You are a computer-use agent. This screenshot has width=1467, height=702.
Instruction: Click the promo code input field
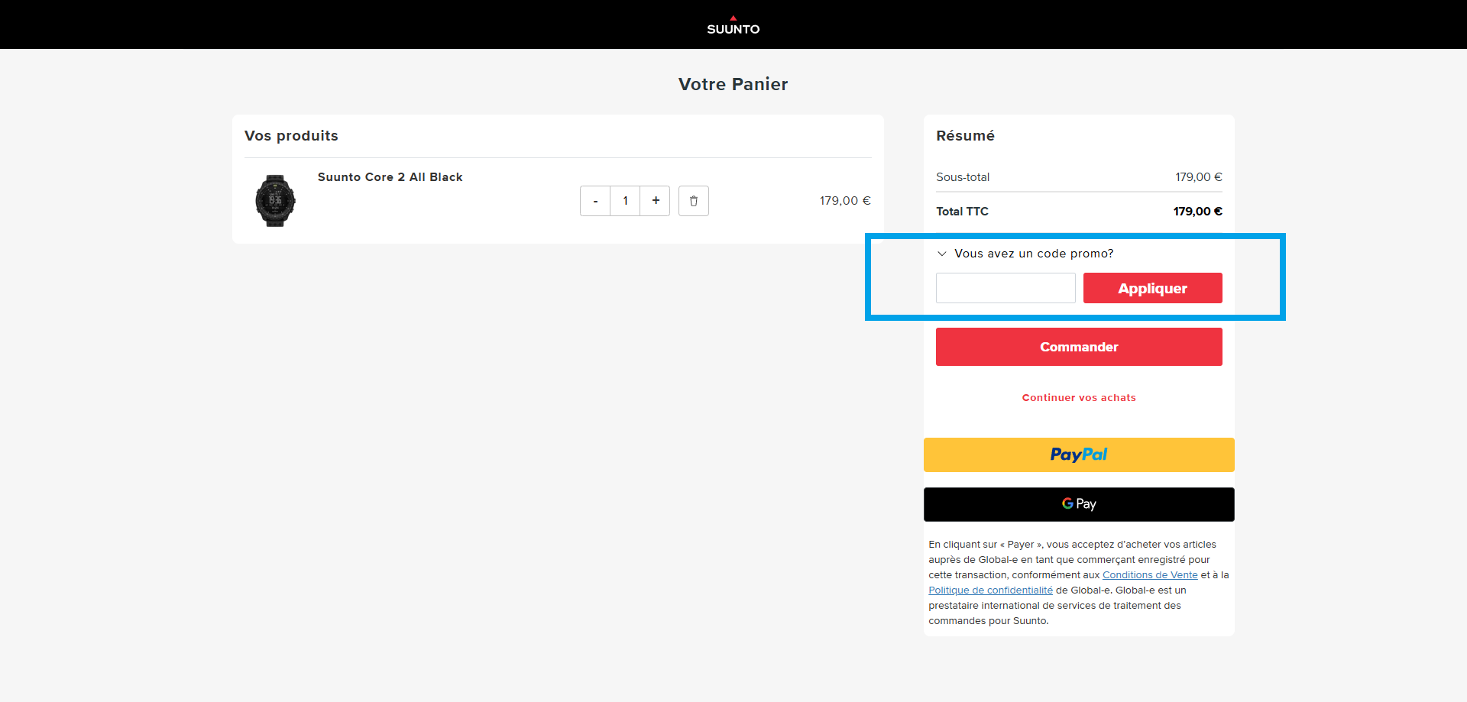(x=1006, y=288)
